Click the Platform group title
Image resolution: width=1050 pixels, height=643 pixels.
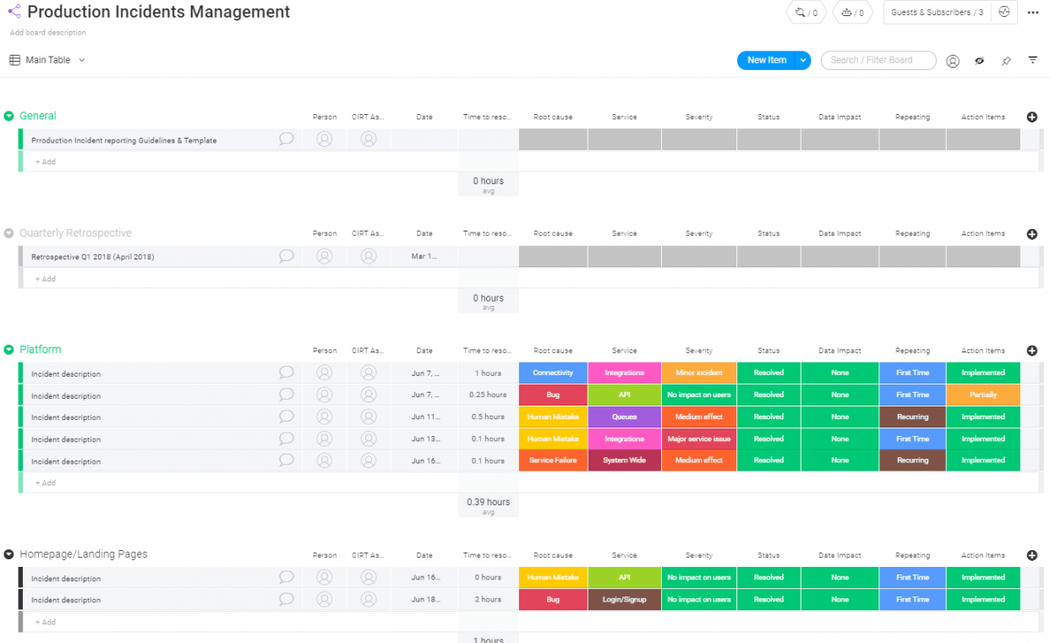point(41,349)
